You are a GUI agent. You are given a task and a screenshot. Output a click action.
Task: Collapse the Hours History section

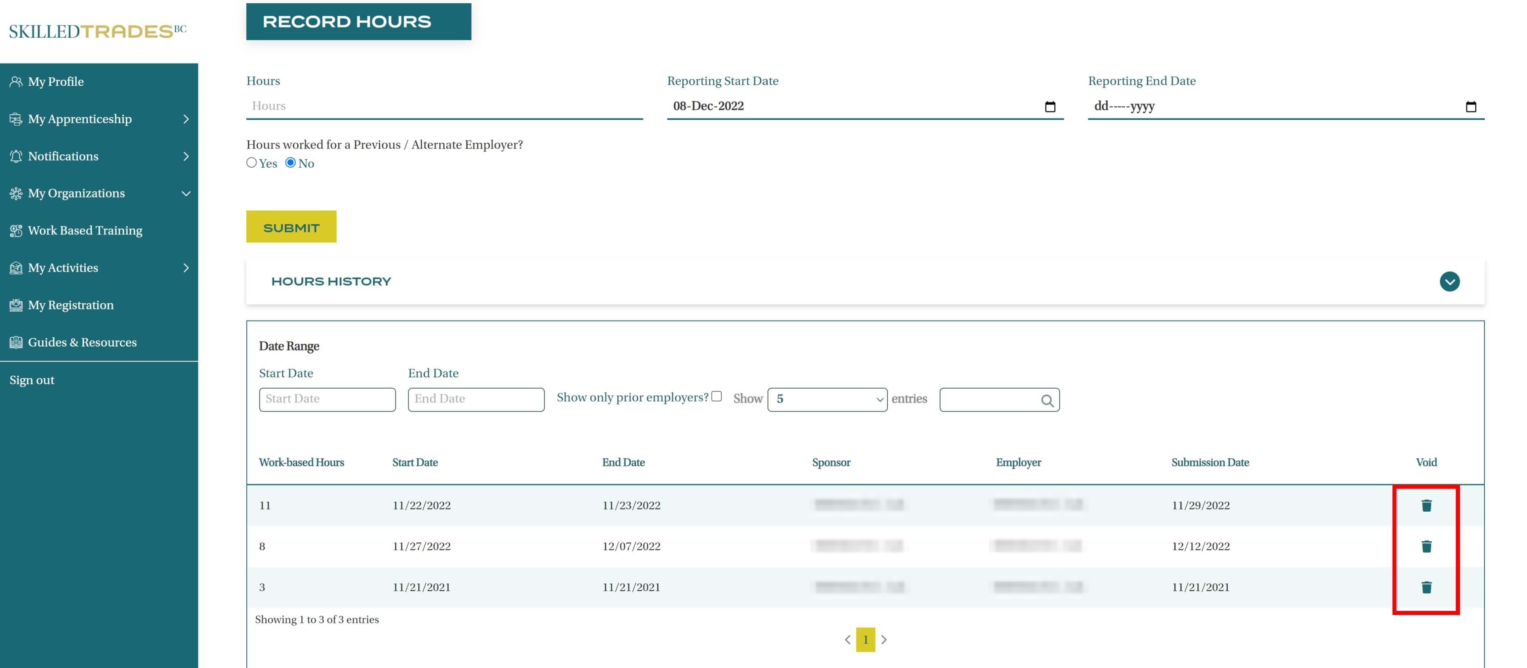click(1449, 281)
